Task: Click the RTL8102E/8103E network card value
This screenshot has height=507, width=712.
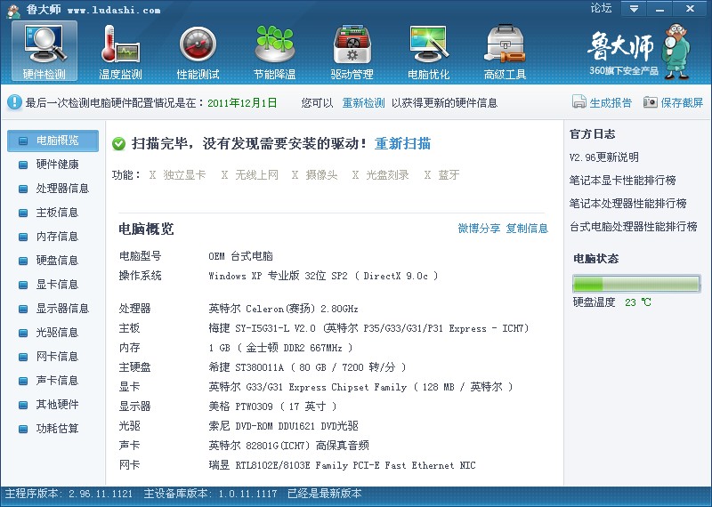Action: point(342,465)
